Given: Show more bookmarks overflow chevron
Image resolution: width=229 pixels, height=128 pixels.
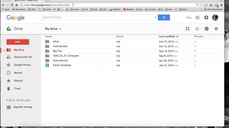Looking at the screenshot, I should [201, 10].
